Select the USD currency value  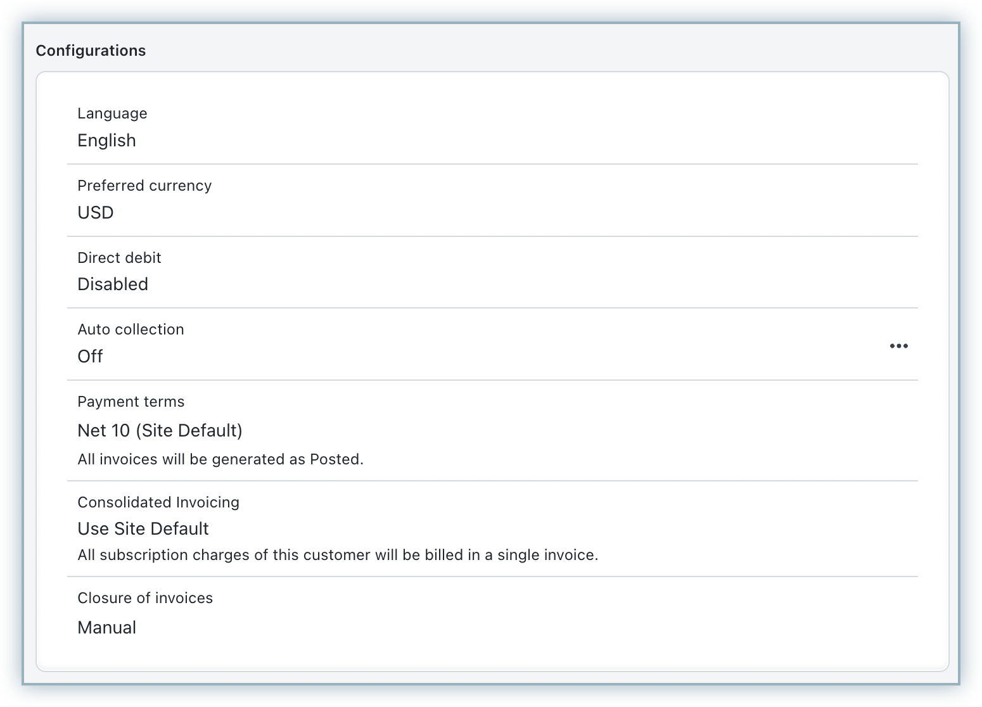[96, 212]
